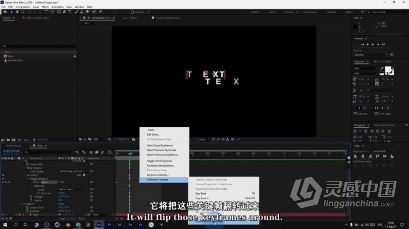Open the Shape Ramp Down dropdown
This screenshot has height=229, width=409.
tap(72, 189)
